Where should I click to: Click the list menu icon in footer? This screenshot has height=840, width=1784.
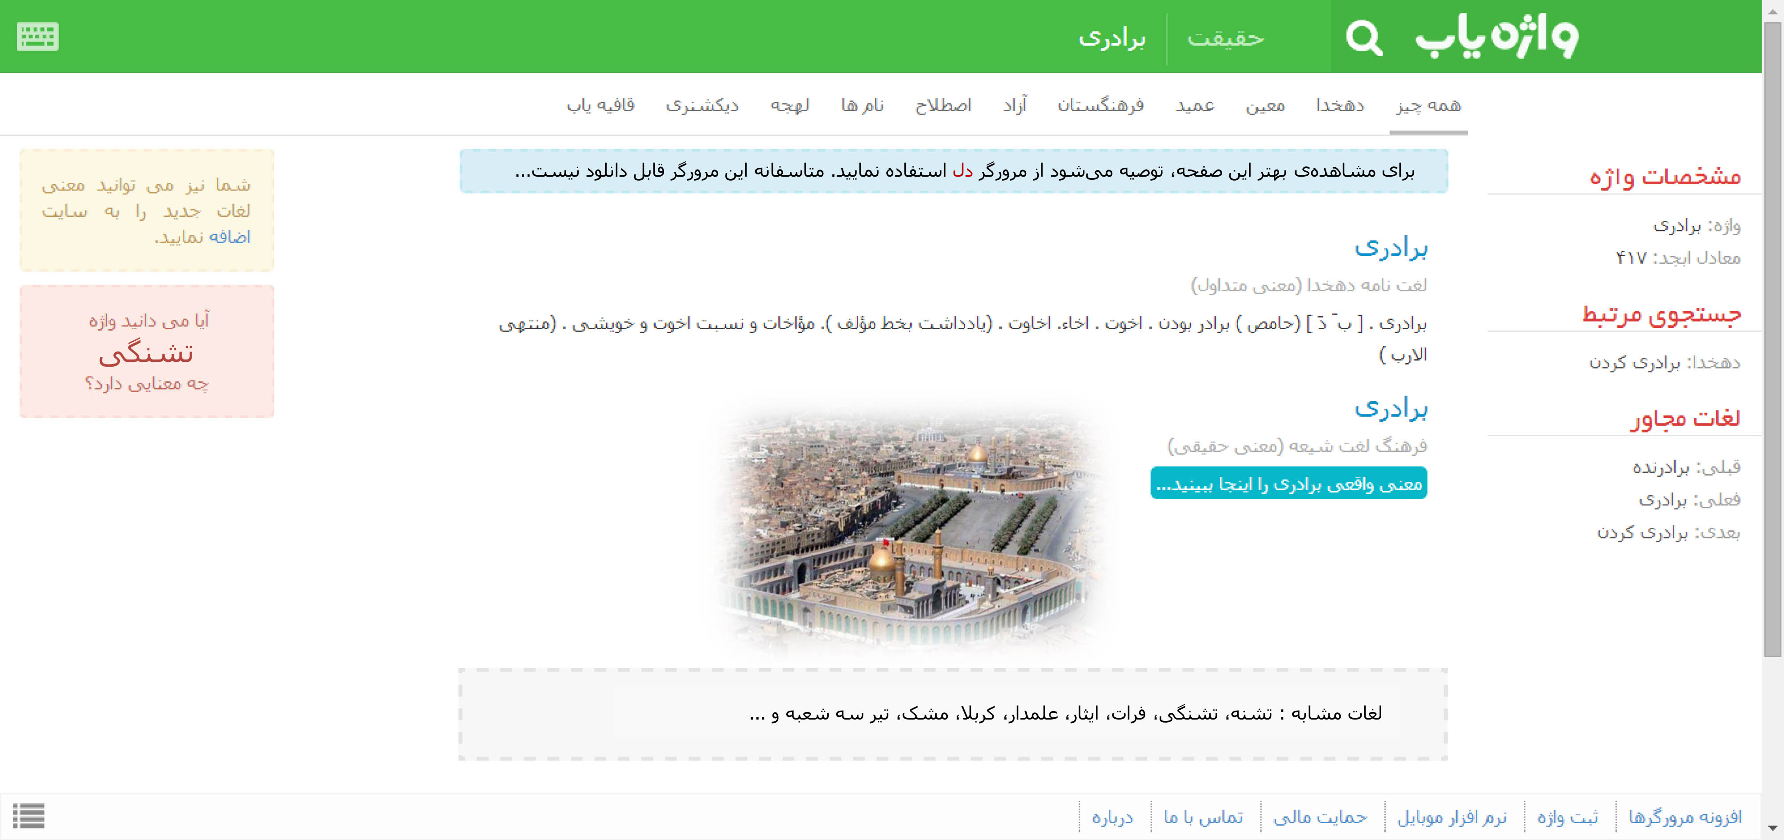[x=29, y=815]
